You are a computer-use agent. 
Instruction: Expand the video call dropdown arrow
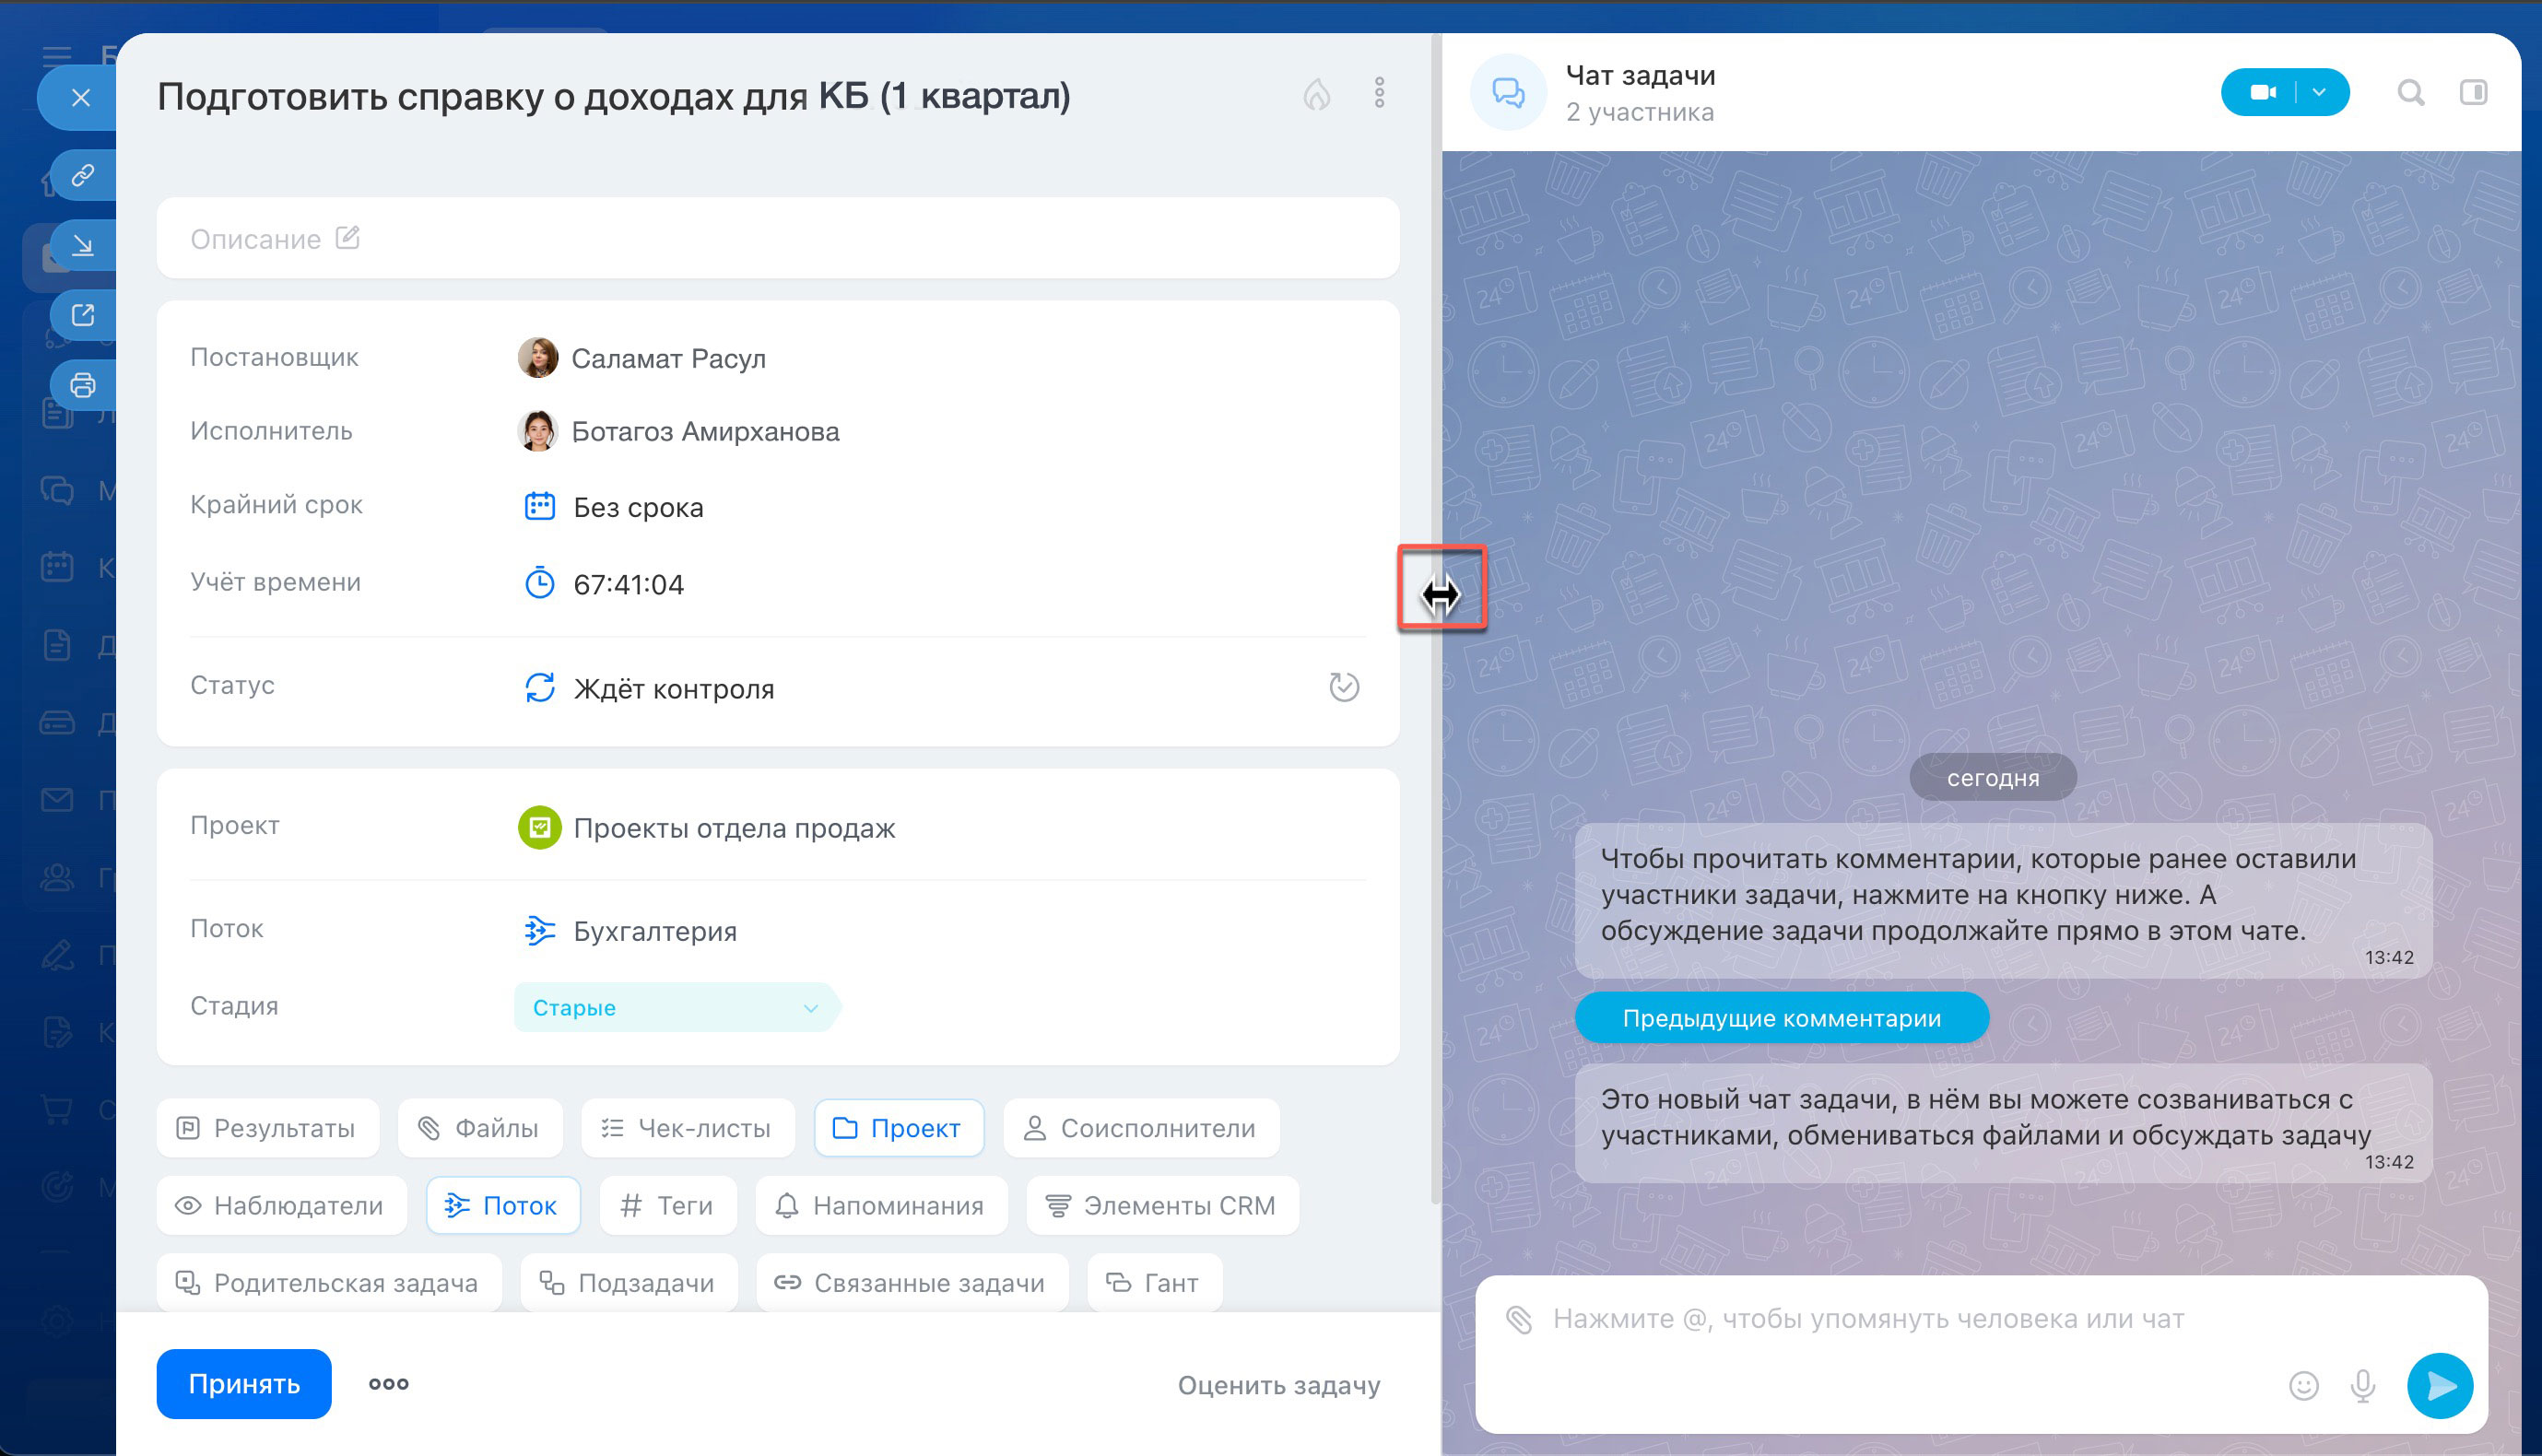(2319, 93)
